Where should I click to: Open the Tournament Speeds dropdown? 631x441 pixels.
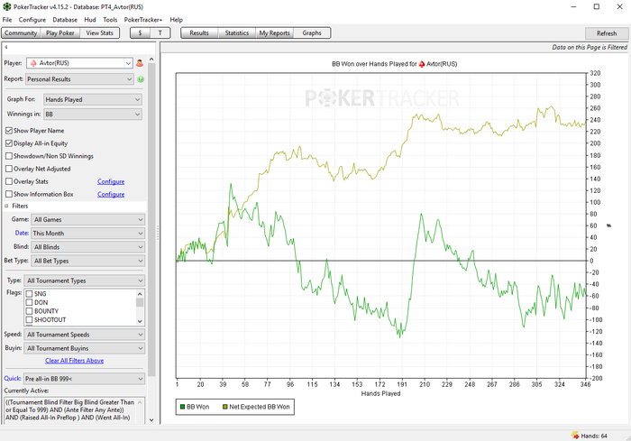tap(85, 335)
